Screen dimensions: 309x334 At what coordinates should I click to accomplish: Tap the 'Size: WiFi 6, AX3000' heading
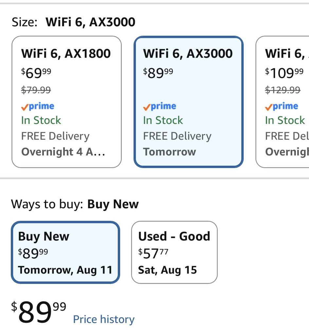[x=73, y=22]
